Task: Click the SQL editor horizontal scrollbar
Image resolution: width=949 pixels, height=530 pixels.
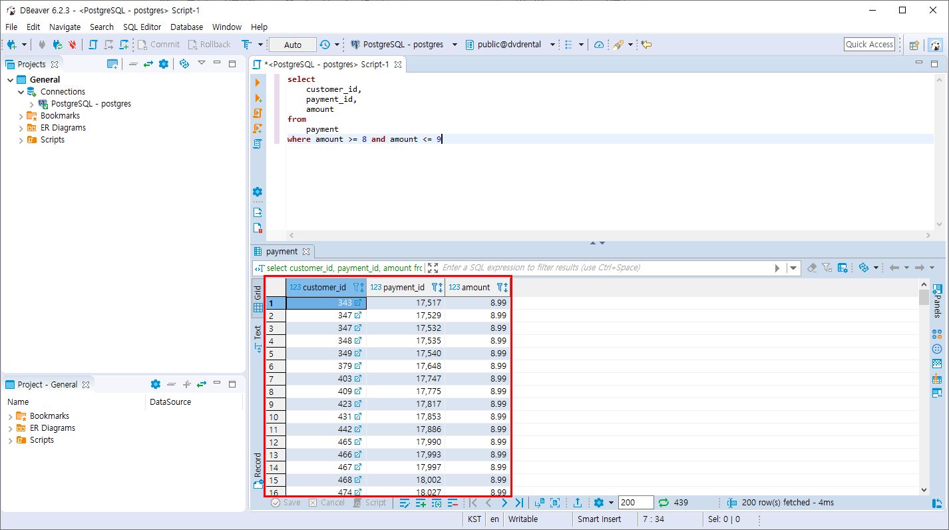Action: [x=608, y=236]
